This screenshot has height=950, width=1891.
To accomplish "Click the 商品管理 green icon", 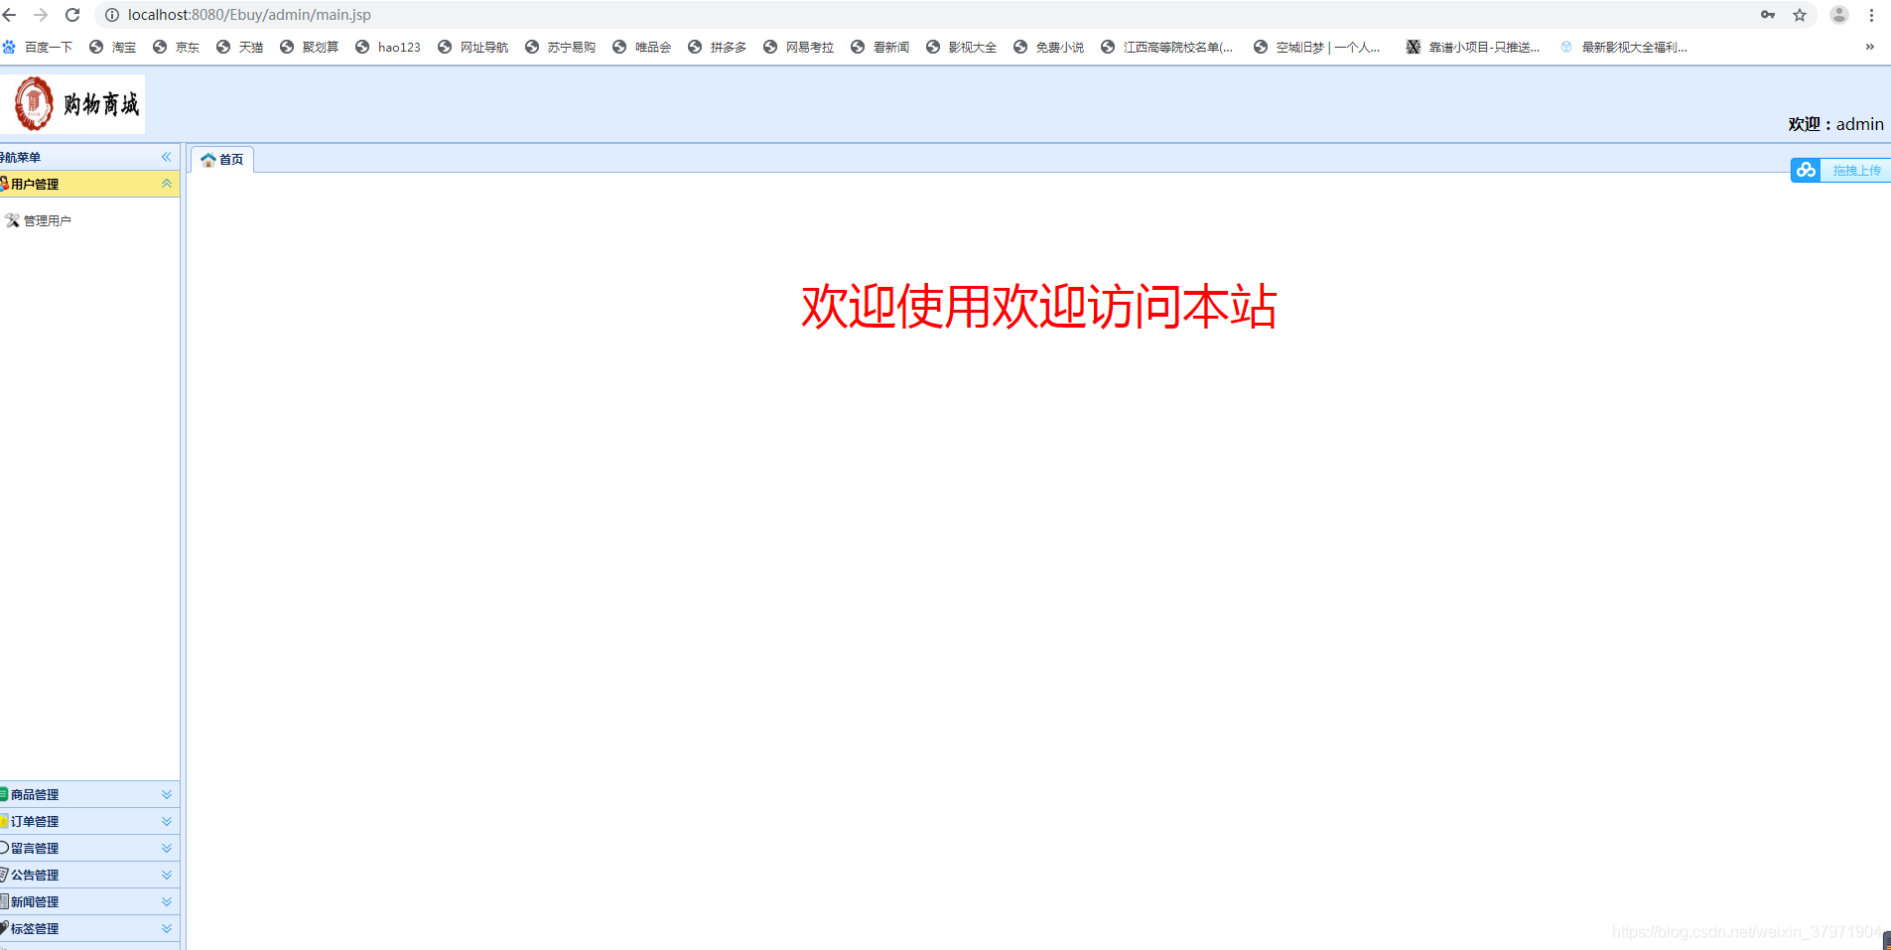I will [4, 794].
